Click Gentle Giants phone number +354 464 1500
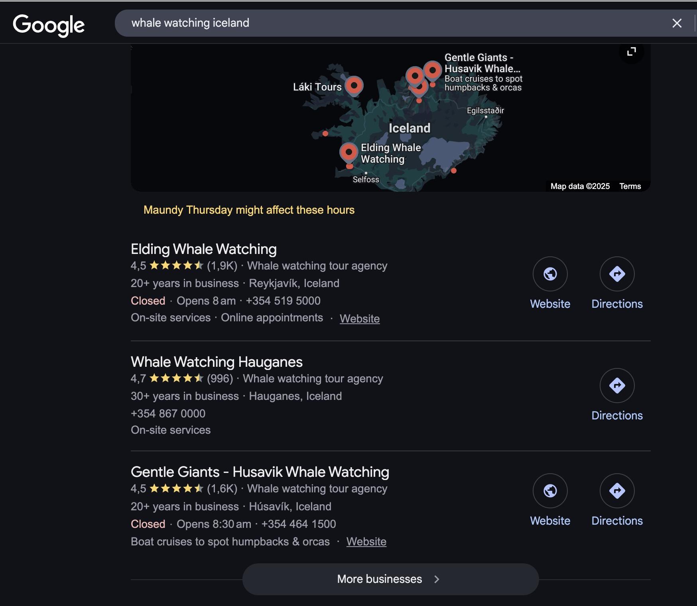The width and height of the screenshot is (697, 606). tap(299, 524)
